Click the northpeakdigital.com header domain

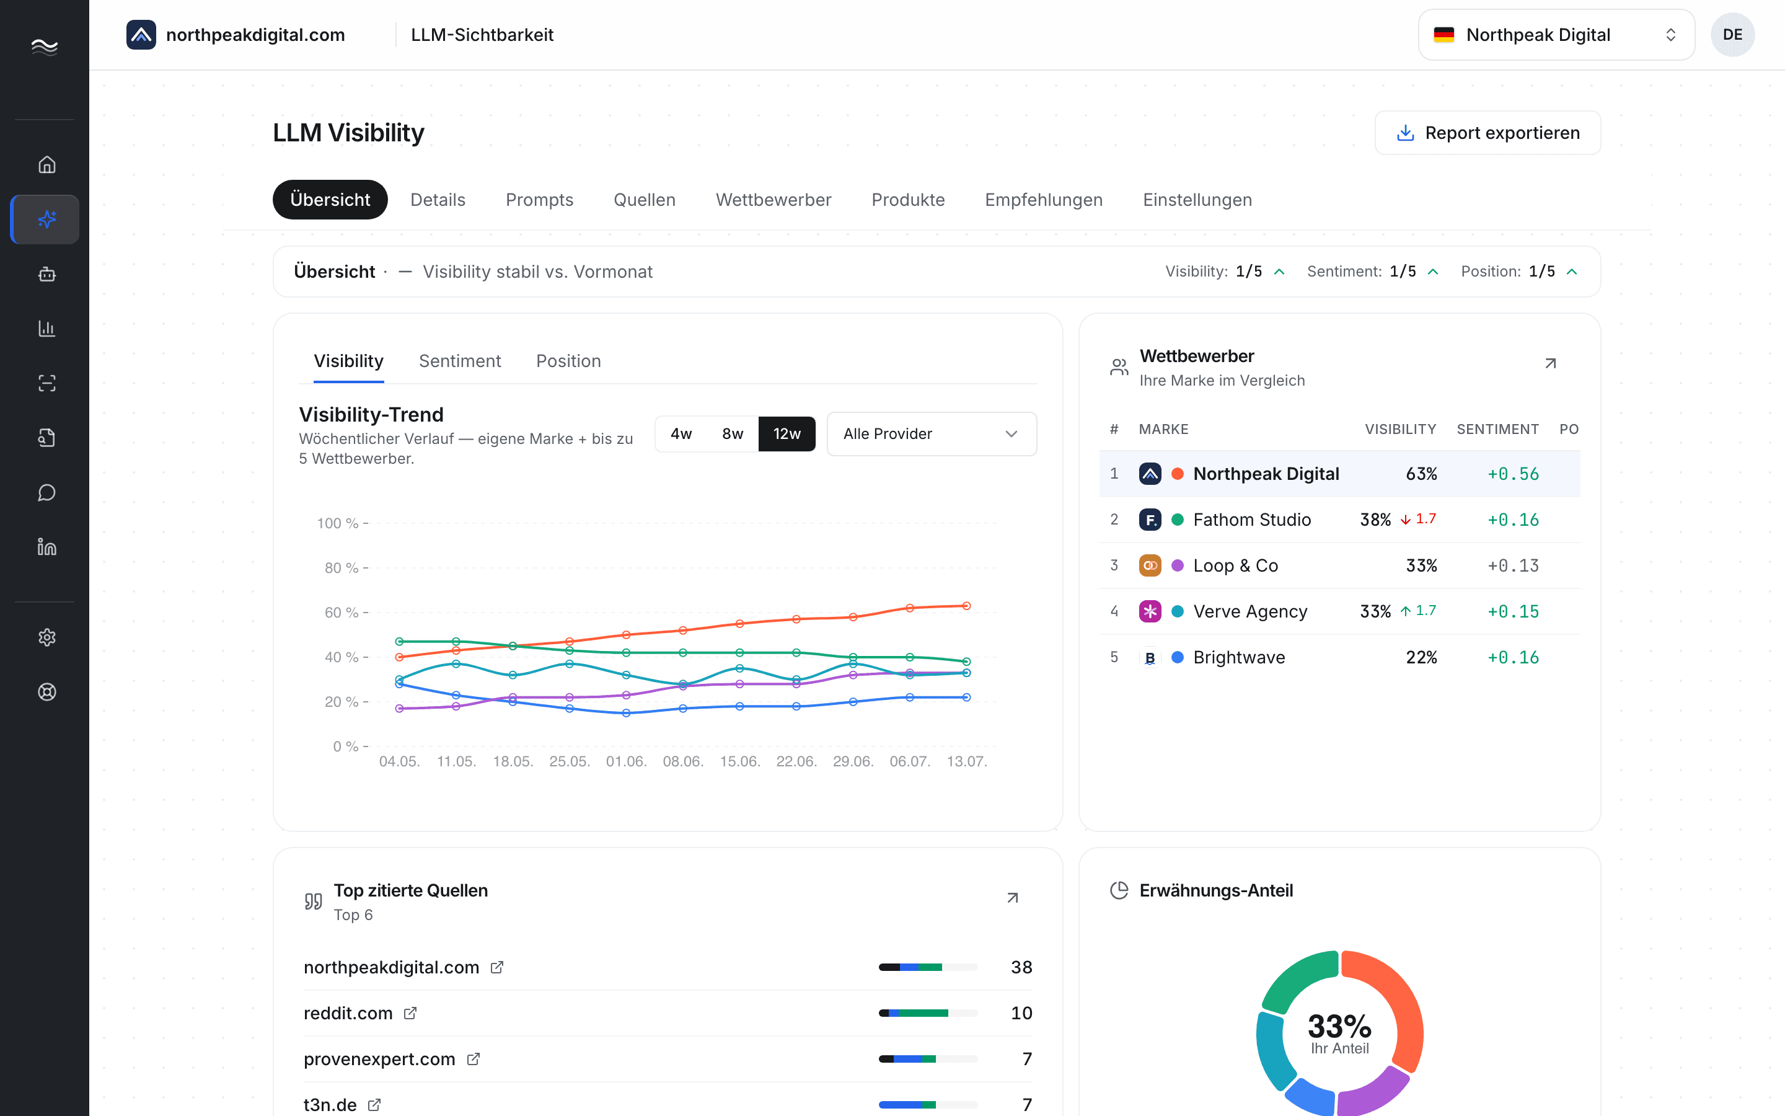[255, 35]
